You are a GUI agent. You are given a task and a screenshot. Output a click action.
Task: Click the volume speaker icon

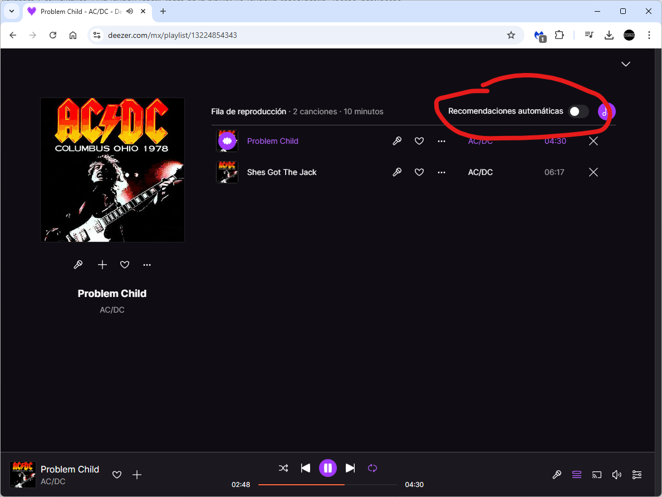click(616, 475)
